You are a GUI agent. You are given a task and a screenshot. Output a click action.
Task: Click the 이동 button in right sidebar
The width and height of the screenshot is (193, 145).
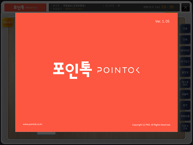(x=185, y=29)
